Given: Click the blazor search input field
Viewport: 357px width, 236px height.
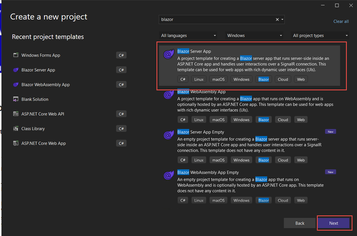Looking at the screenshot, I should tap(216, 19).
